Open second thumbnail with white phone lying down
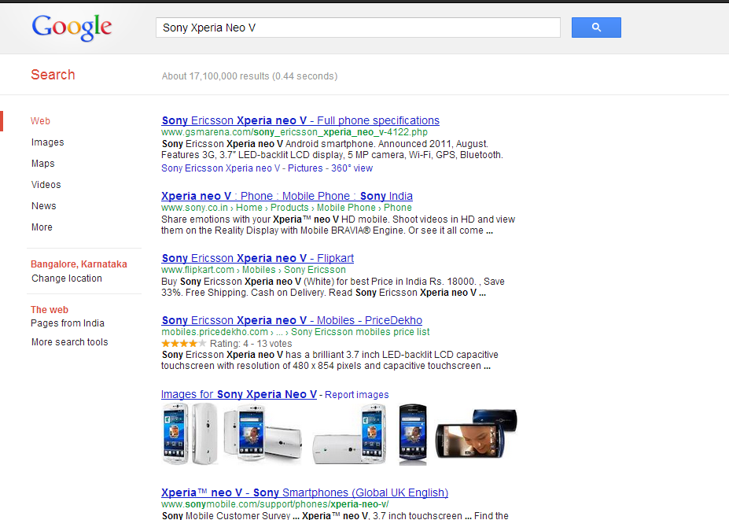Image resolution: width=729 pixels, height=520 pixels. [263, 434]
